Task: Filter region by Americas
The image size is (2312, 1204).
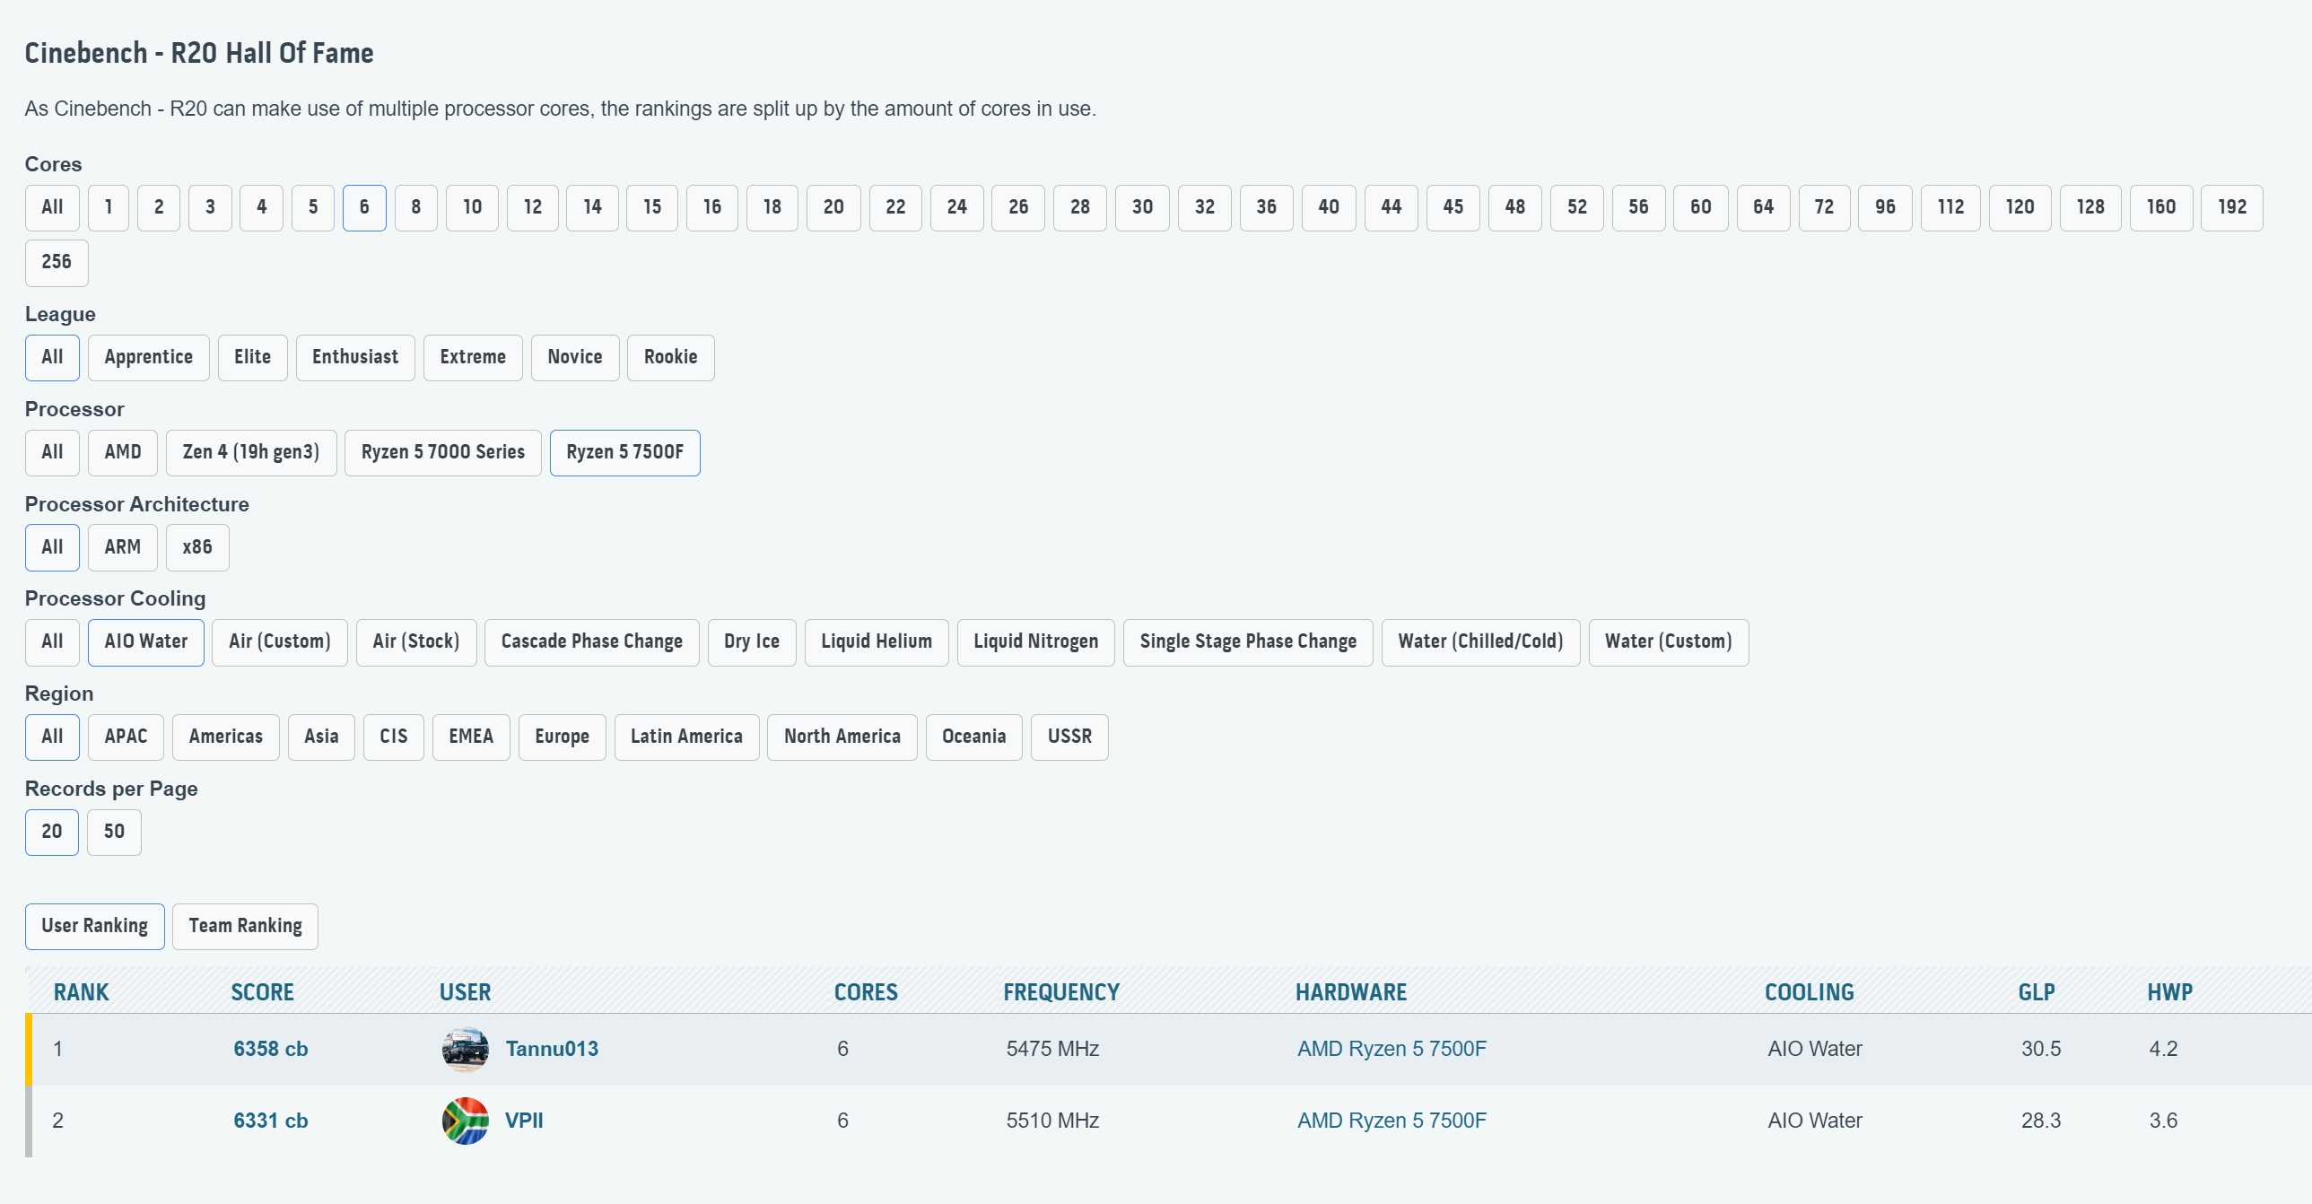Action: pos(225,737)
